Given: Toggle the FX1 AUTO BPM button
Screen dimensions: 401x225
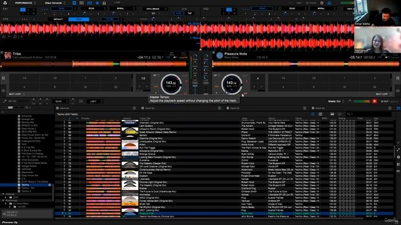Looking at the screenshot, I should (x=178, y=13).
